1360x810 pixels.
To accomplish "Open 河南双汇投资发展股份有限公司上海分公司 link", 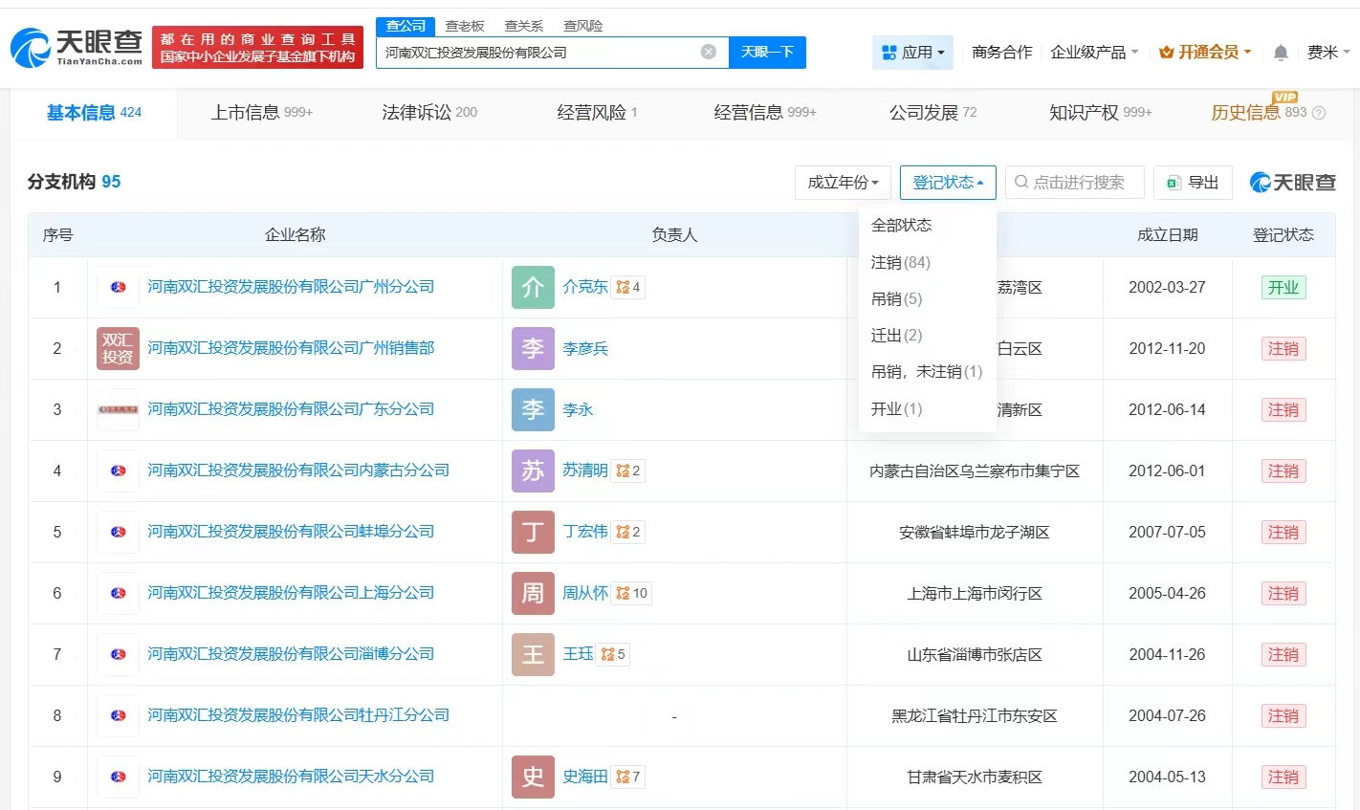I will 291,593.
